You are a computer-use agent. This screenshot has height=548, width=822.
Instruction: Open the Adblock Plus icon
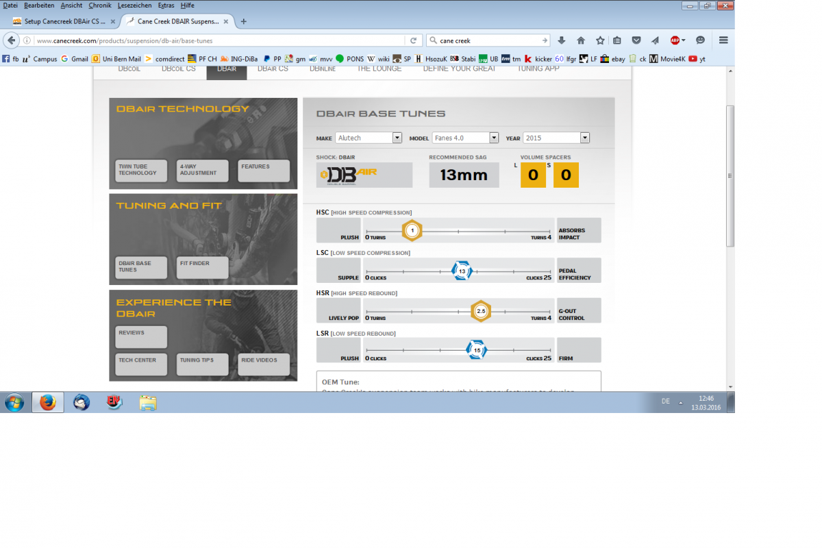676,40
